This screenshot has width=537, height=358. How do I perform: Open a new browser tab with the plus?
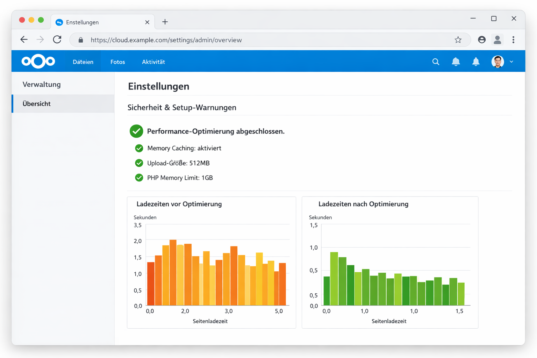165,22
